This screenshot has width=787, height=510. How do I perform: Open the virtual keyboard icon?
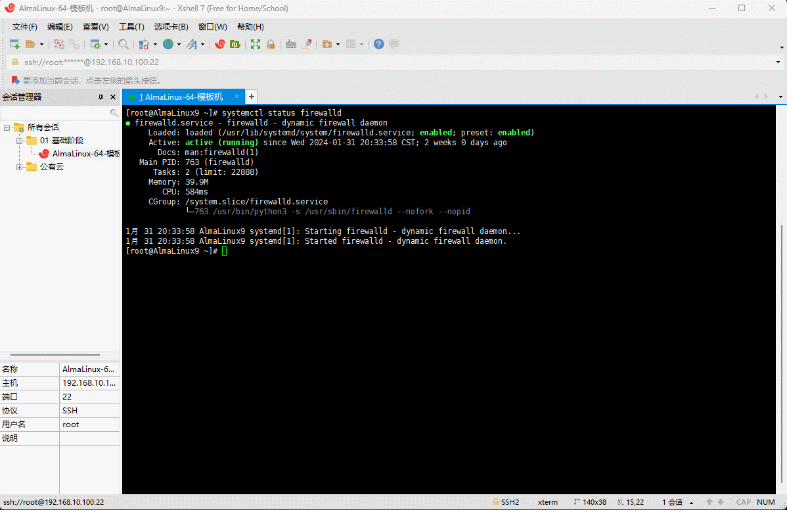(x=290, y=44)
